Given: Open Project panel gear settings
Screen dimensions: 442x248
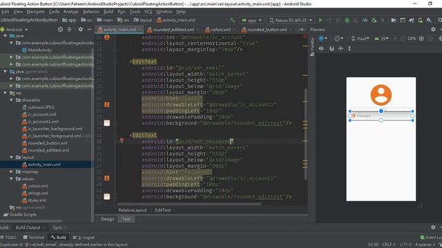Looking at the screenshot, I should pyautogui.click(x=80, y=29).
